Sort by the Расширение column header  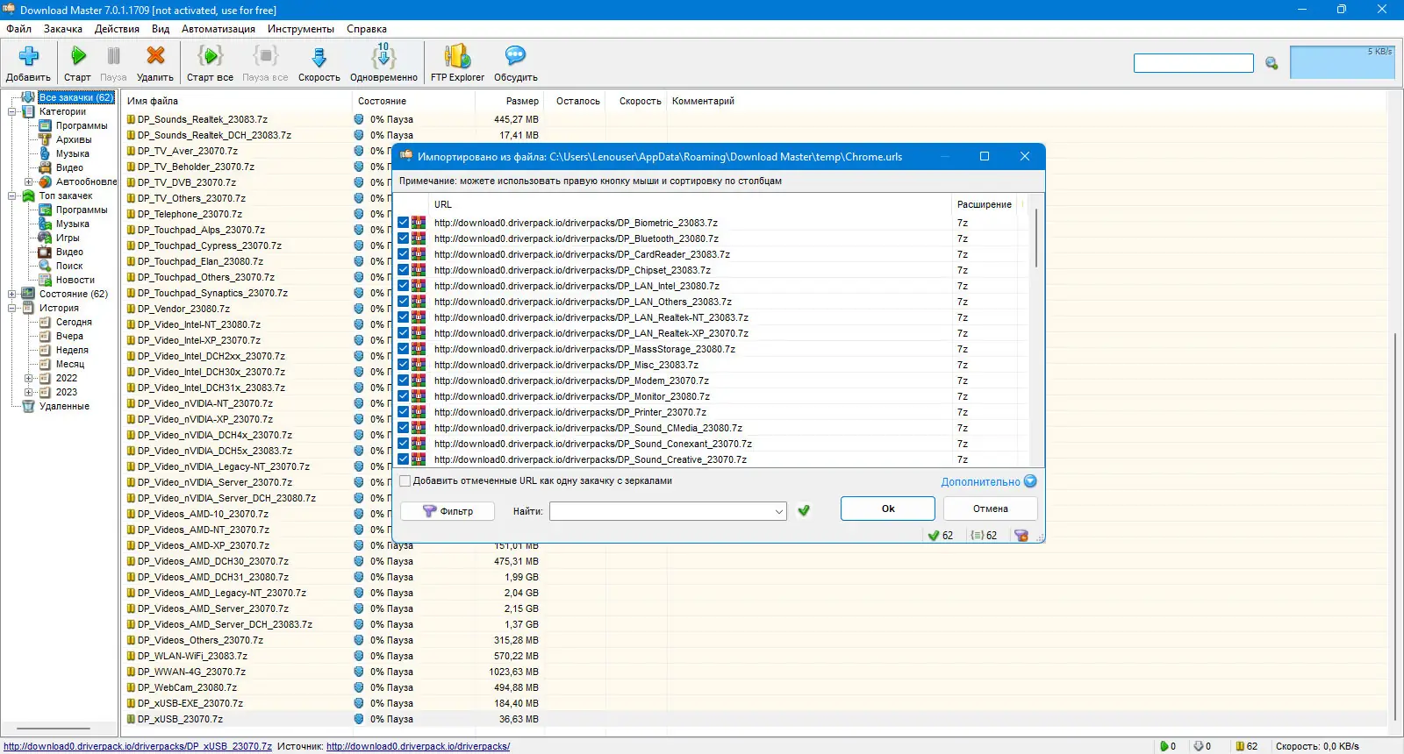[985, 204]
